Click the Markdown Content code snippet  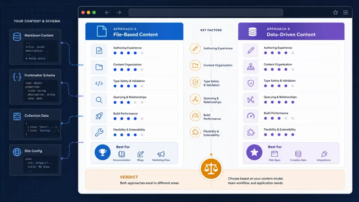click(41, 50)
